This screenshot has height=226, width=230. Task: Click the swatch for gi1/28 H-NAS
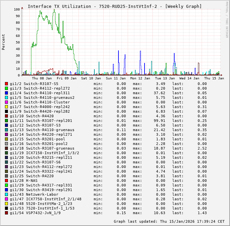click(x=7, y=181)
